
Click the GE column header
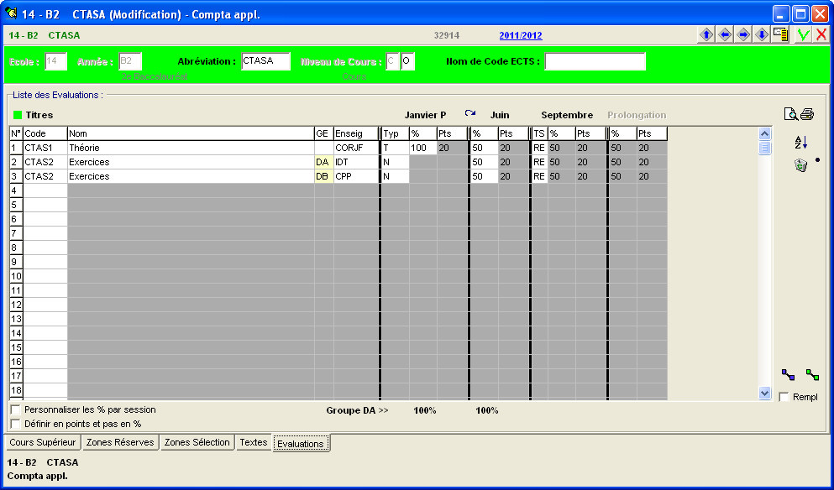pos(324,133)
